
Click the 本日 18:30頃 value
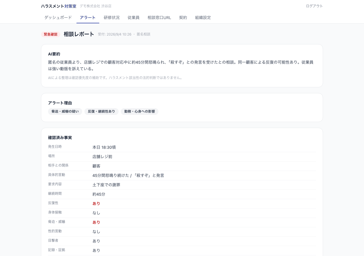tap(104, 147)
